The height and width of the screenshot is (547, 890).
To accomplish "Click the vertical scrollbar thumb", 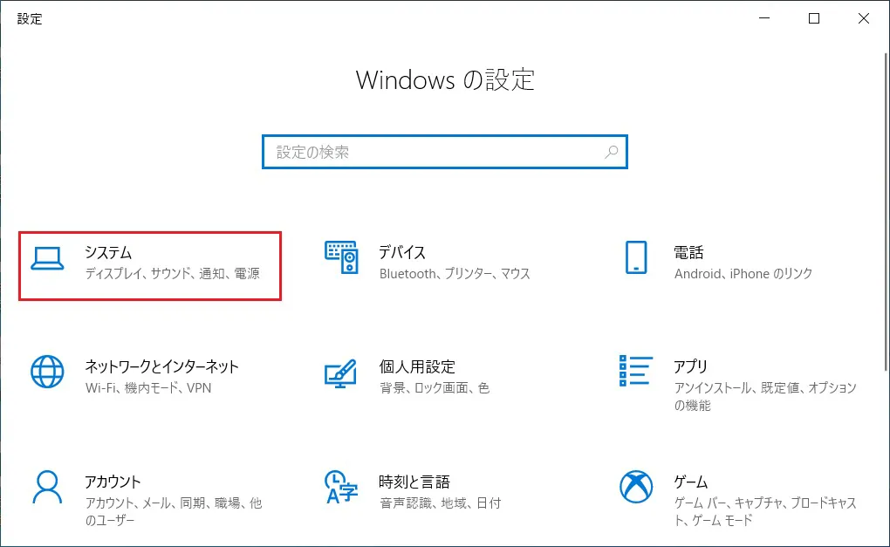I will (886, 213).
